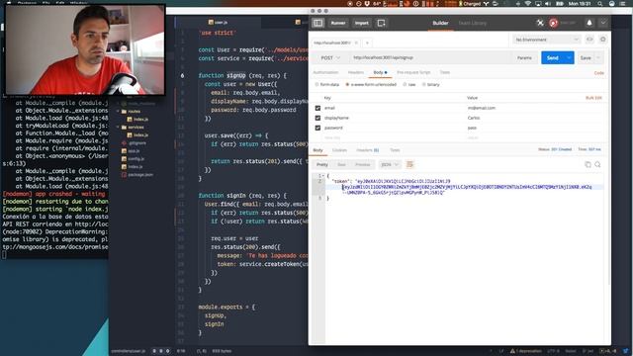Copy the response body with copy icon
Image resolution: width=633 pixels, height=356 pixels.
coord(588,164)
